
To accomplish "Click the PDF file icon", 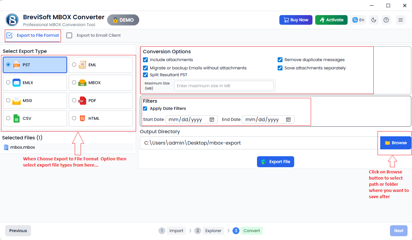I will (x=82, y=101).
